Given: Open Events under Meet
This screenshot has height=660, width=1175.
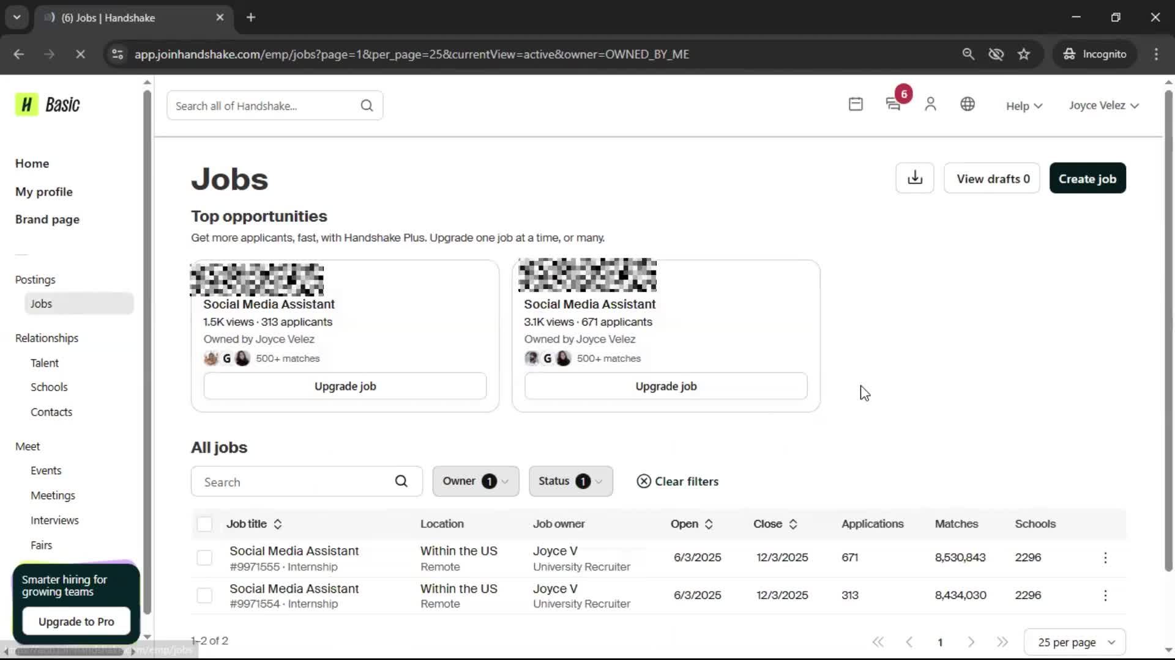Looking at the screenshot, I should [x=46, y=471].
